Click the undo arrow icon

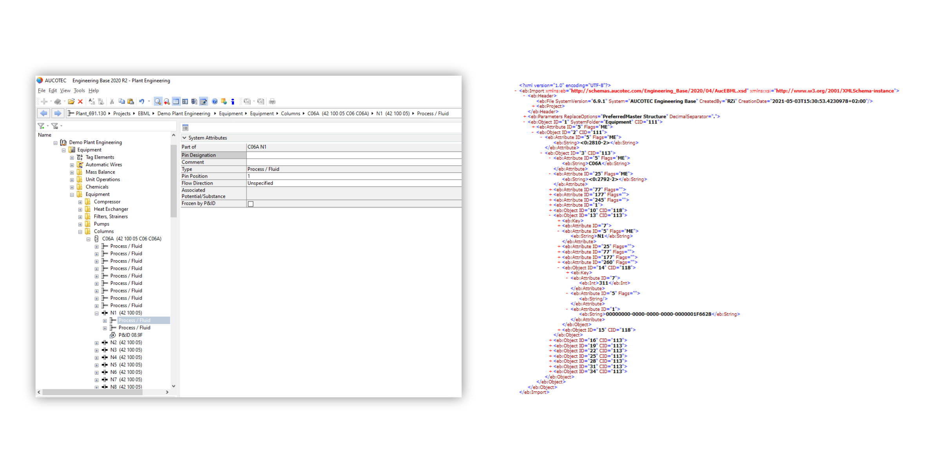coord(141,101)
